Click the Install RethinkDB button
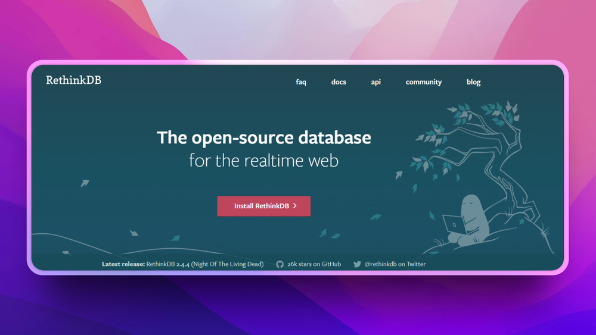The width and height of the screenshot is (596, 335). pos(264,206)
